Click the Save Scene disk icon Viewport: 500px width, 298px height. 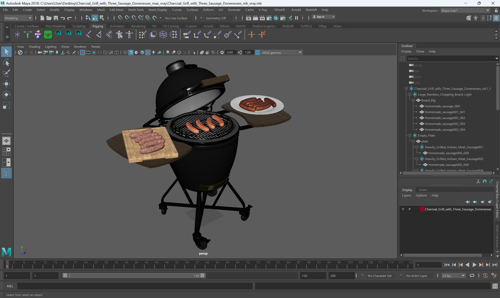(56, 18)
